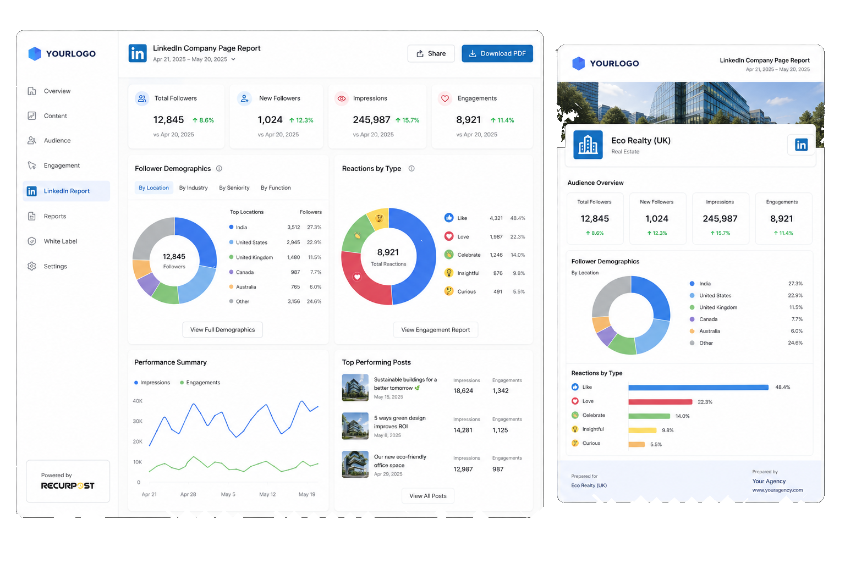Click the Like icon in the PDF reactions list
The width and height of the screenshot is (845, 563).
[x=575, y=387]
